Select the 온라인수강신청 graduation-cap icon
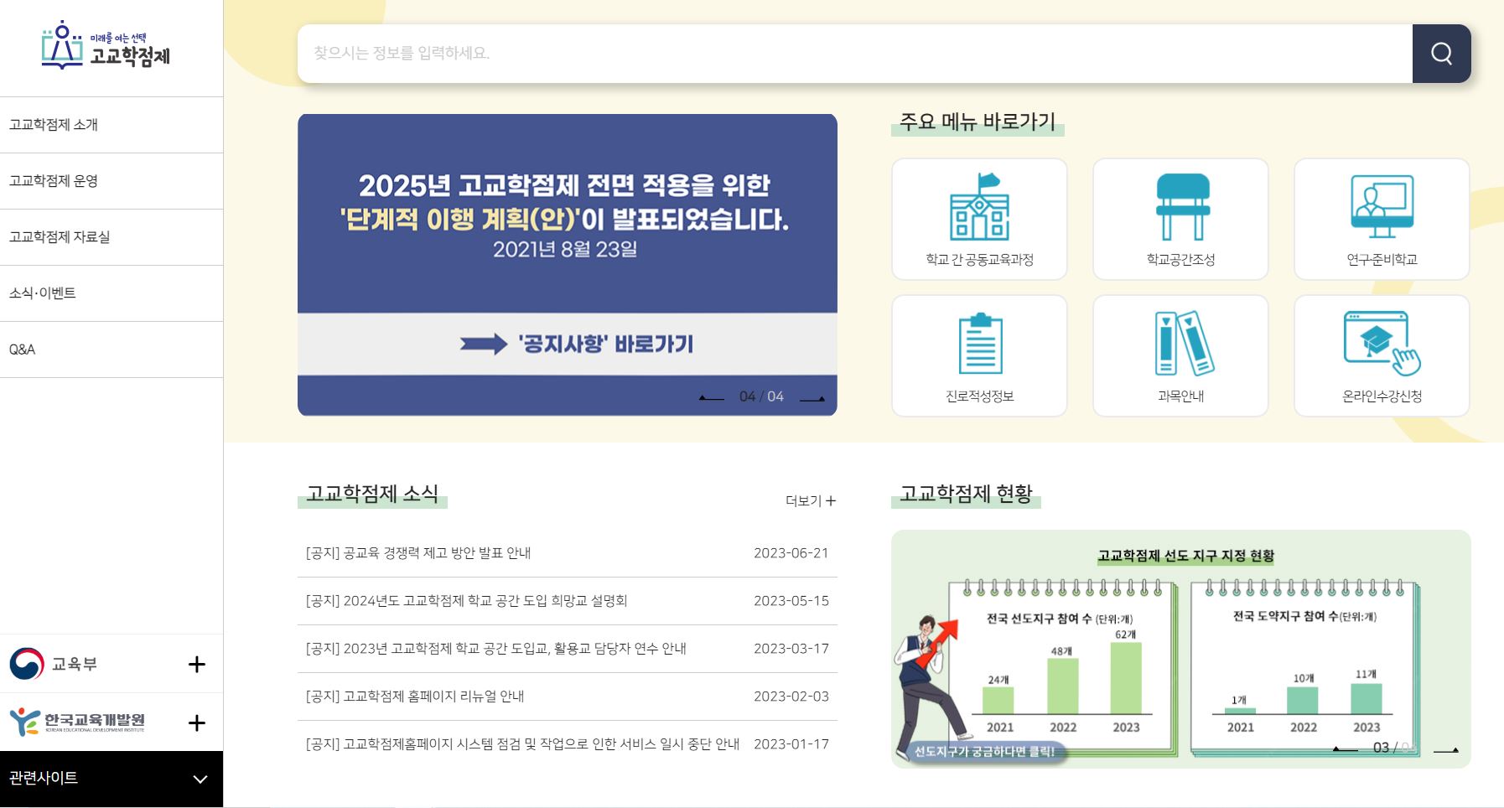The width and height of the screenshot is (1504, 808). pos(1380,344)
